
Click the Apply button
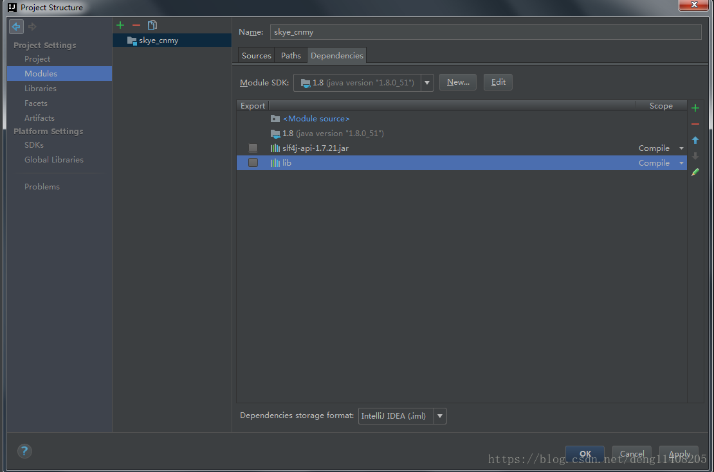(x=679, y=454)
